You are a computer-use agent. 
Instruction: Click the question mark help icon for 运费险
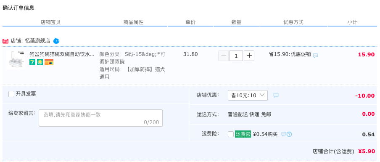(x=289, y=134)
